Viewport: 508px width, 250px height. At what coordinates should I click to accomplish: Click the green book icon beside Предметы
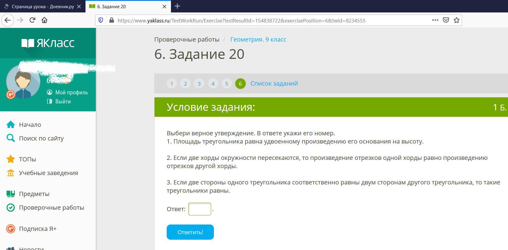tap(11, 194)
